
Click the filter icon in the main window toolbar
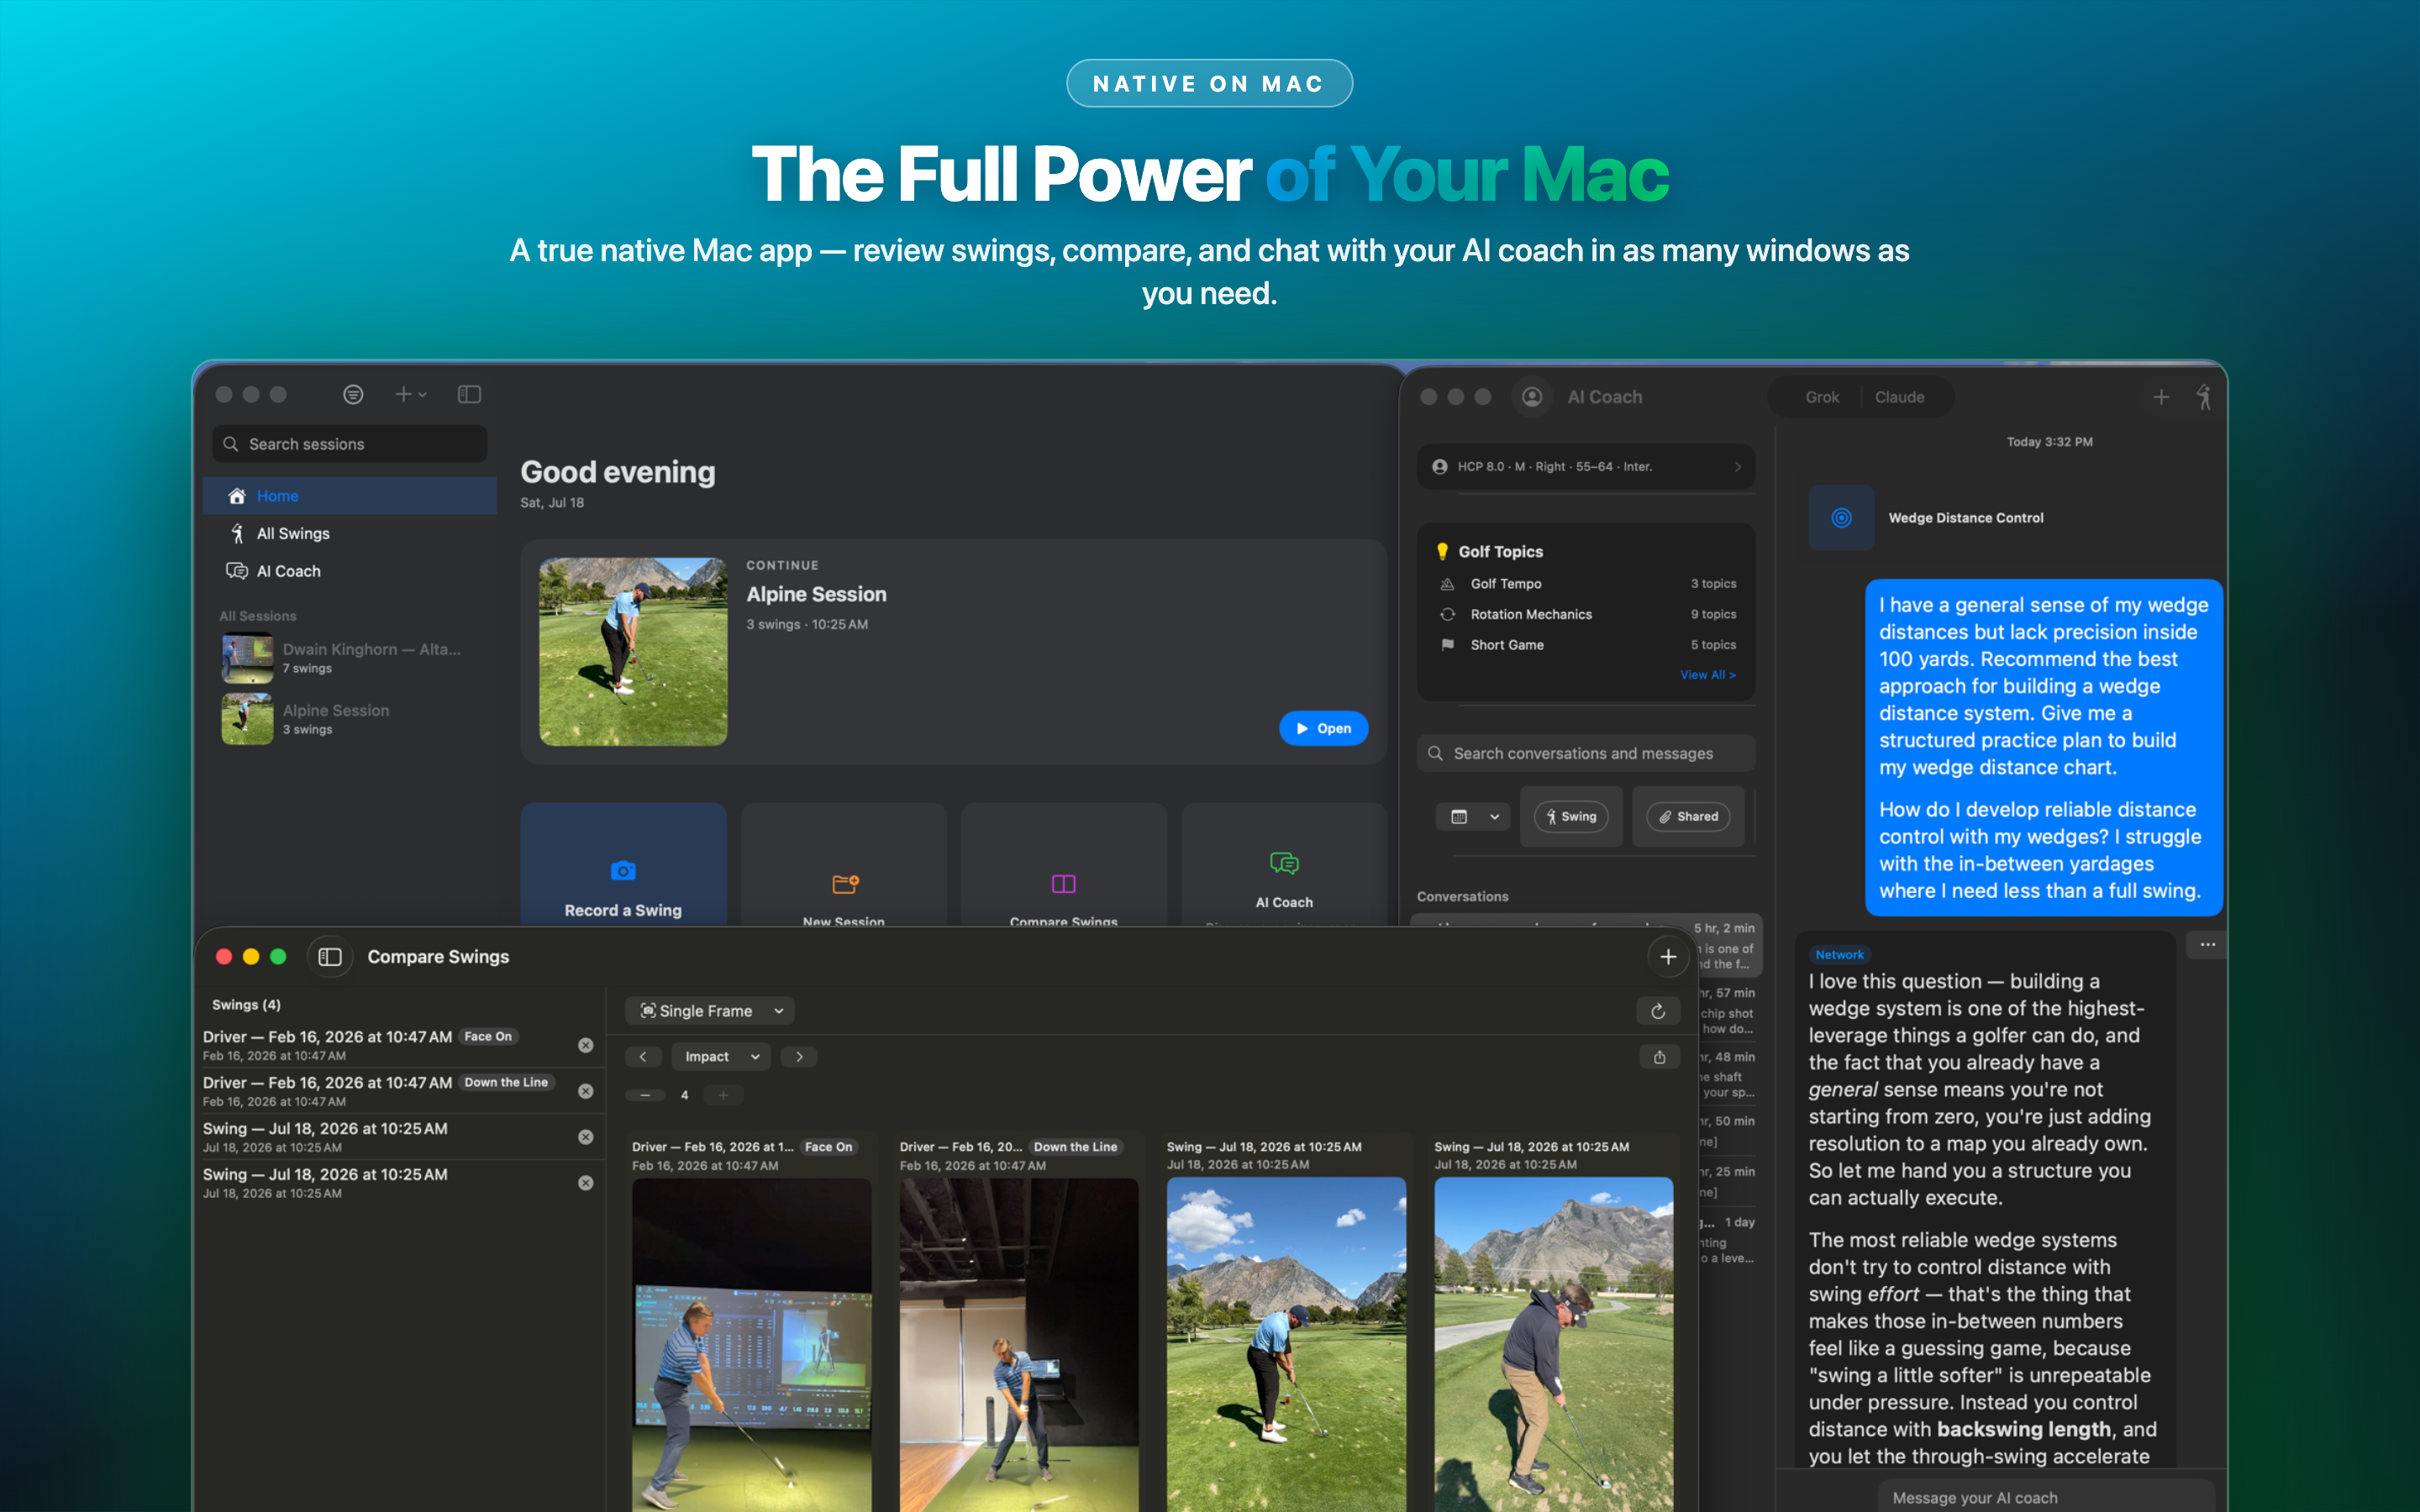[x=353, y=395]
